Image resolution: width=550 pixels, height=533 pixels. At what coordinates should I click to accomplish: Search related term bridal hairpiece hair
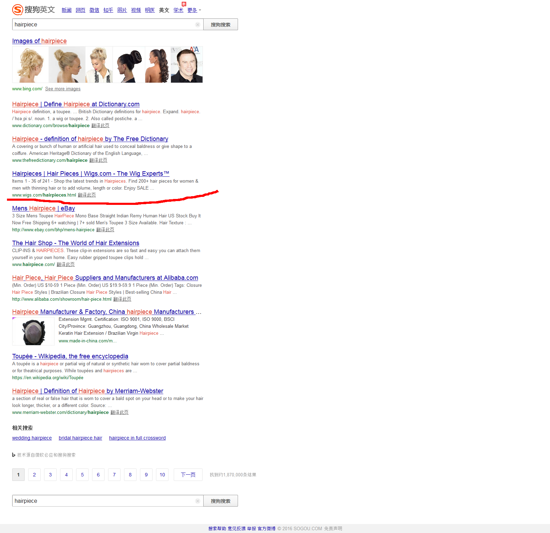(80, 438)
